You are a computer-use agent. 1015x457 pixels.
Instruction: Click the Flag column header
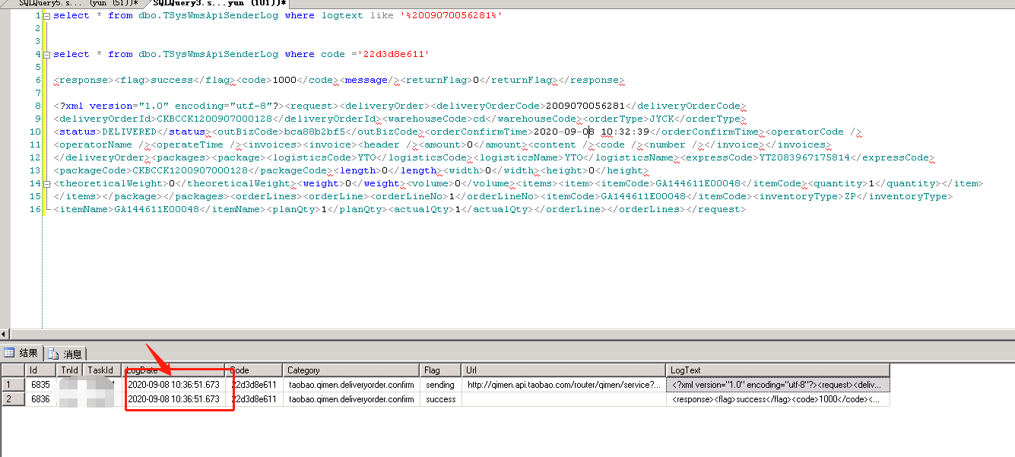click(x=440, y=370)
